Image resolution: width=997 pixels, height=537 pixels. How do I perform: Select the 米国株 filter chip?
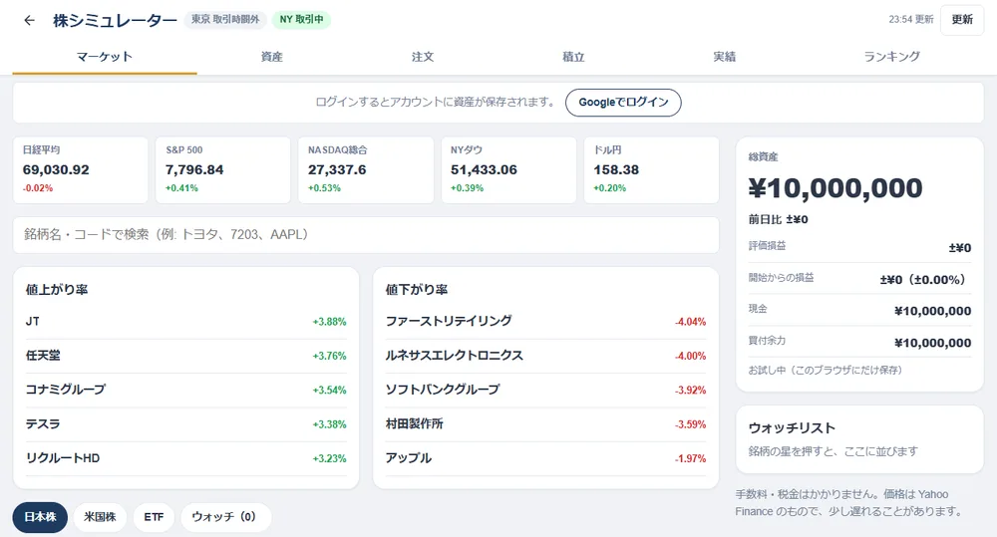(x=100, y=517)
